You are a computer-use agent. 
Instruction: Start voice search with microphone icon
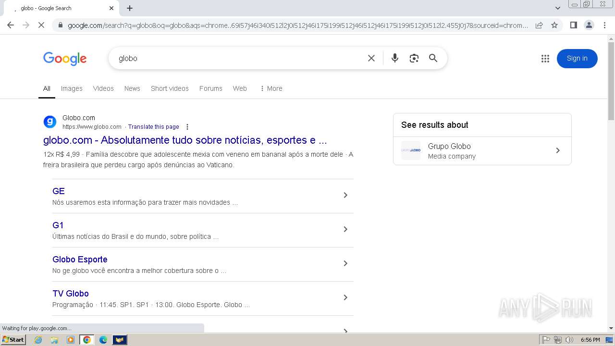tap(395, 58)
